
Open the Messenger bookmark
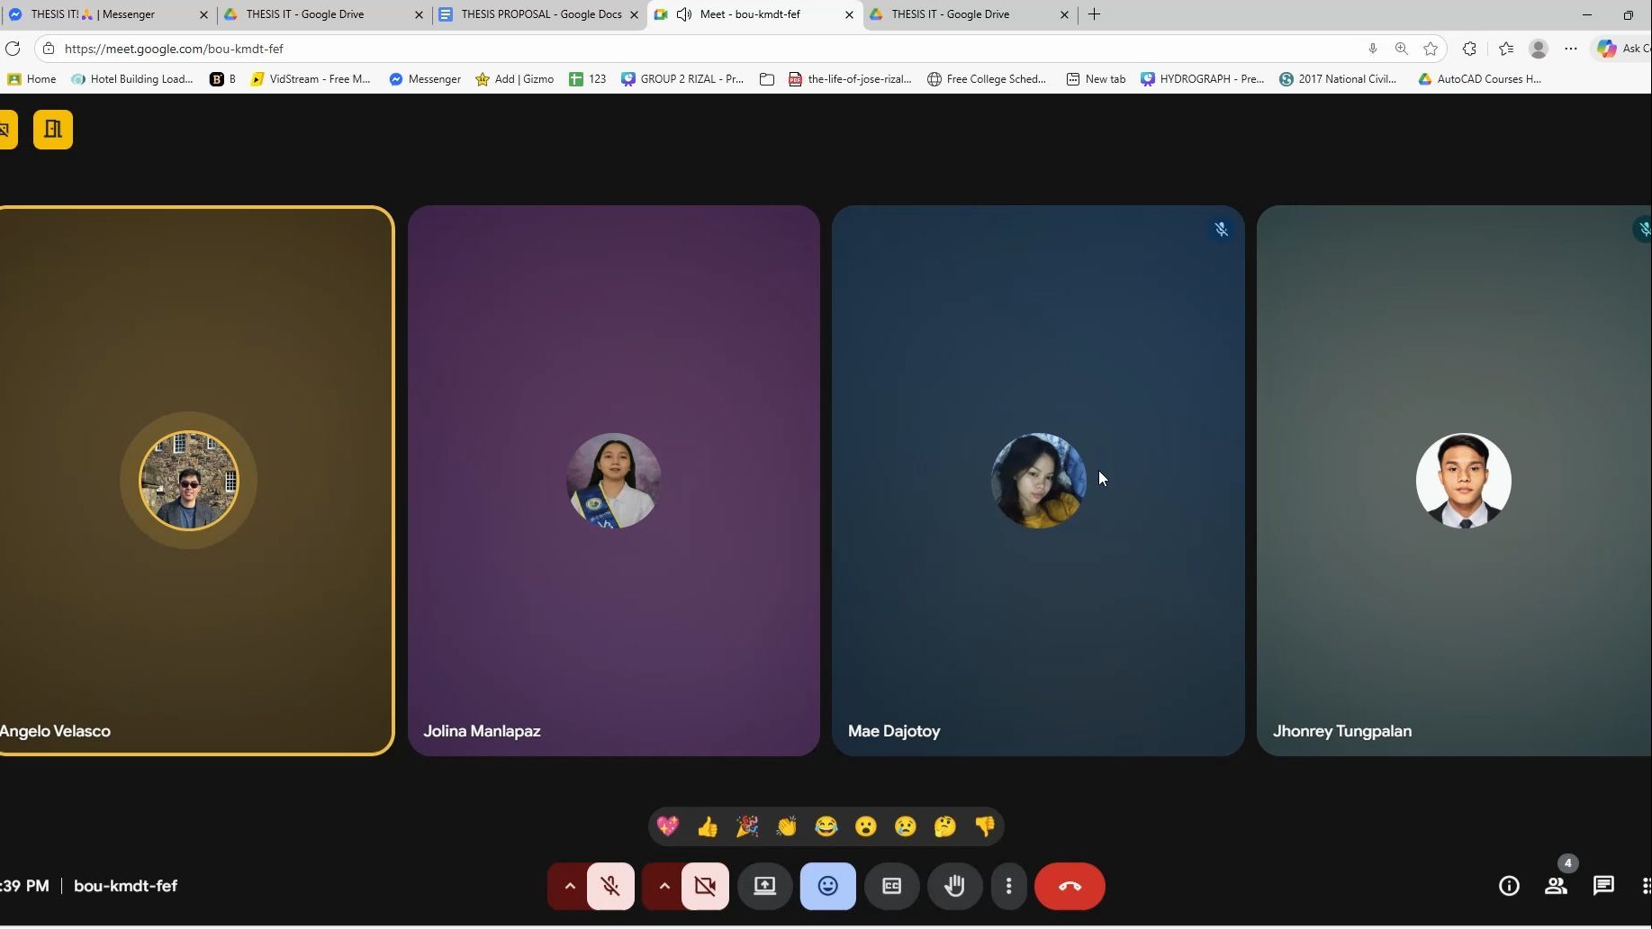click(425, 79)
